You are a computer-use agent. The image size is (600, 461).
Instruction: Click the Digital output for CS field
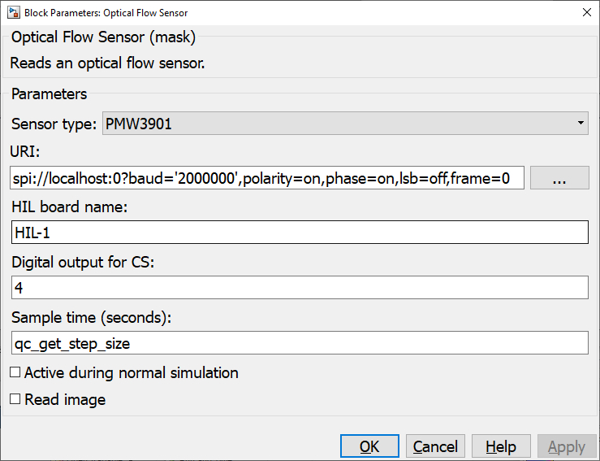coord(300,288)
